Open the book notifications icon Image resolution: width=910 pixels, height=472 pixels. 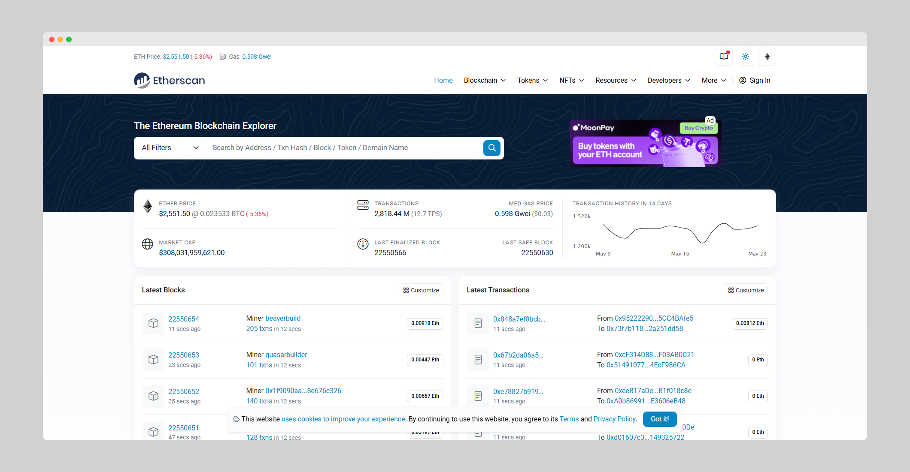point(724,57)
